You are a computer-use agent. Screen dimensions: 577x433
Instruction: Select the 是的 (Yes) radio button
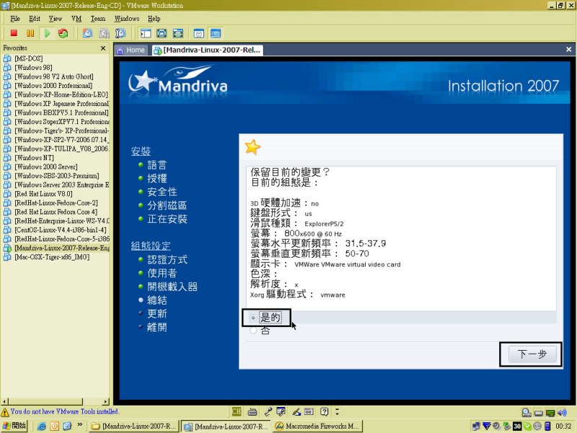(253, 318)
